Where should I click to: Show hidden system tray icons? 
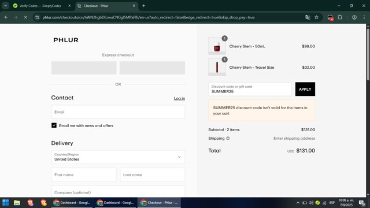[298, 203]
